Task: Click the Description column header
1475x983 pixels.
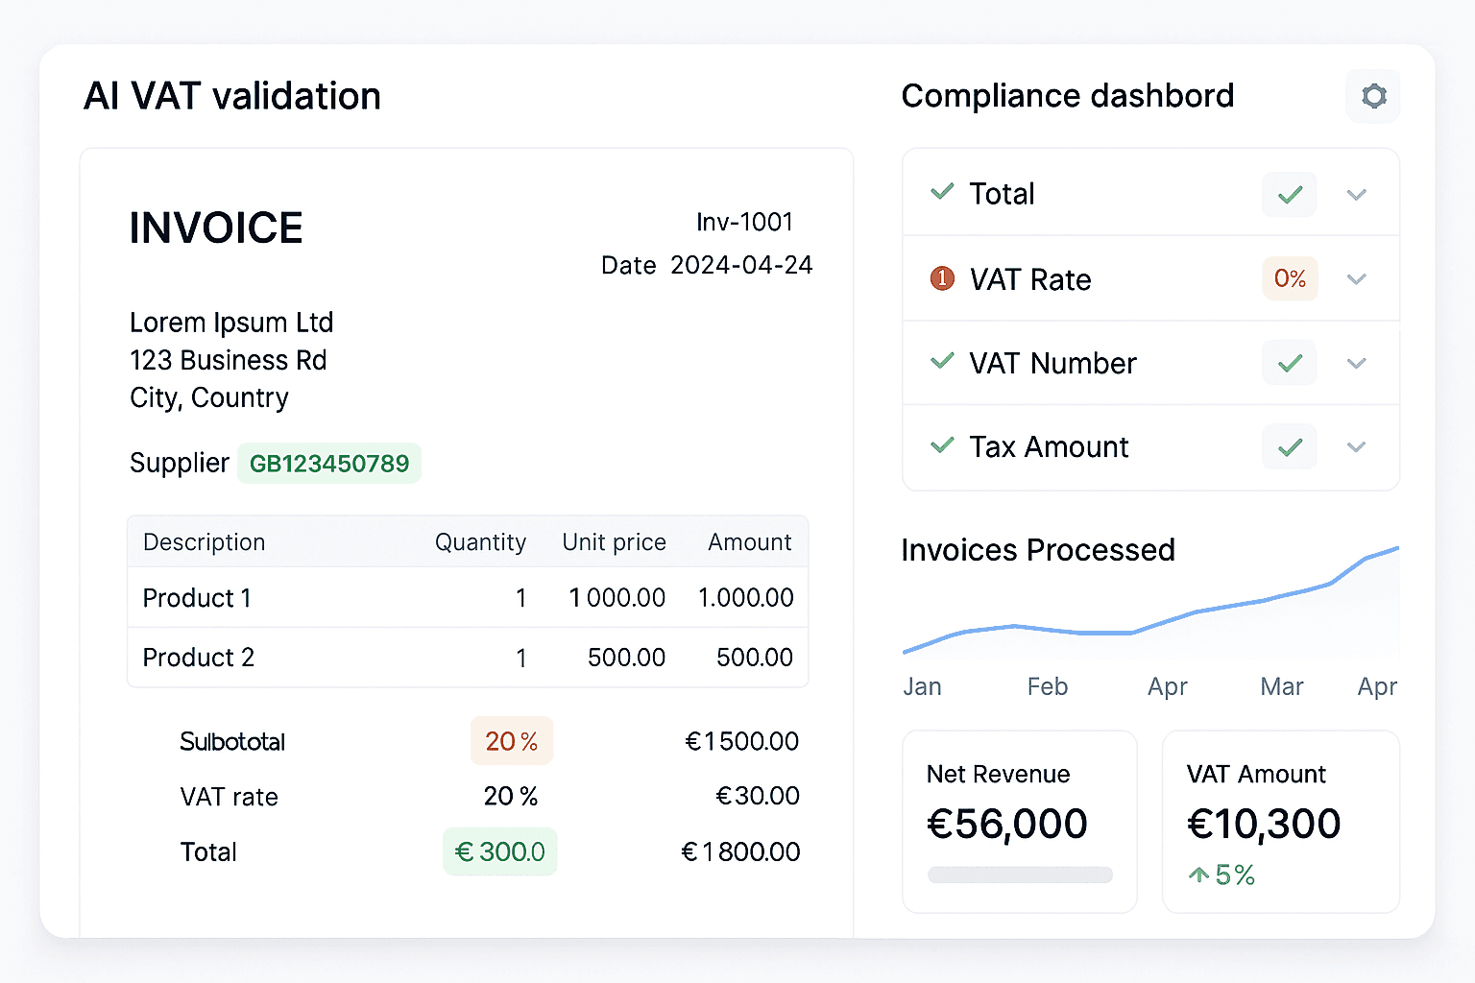Action: [204, 542]
